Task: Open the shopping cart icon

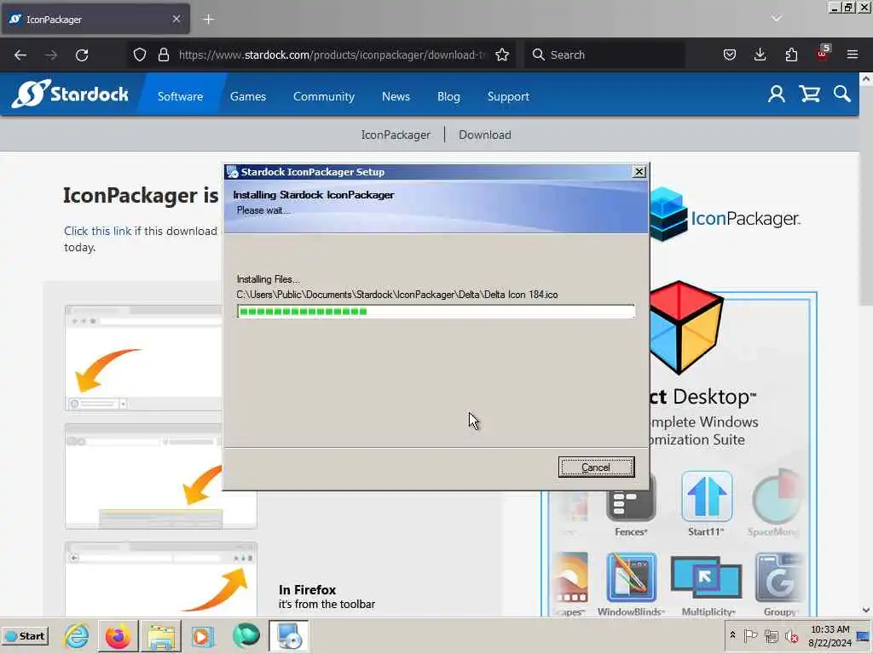Action: pyautogui.click(x=810, y=94)
